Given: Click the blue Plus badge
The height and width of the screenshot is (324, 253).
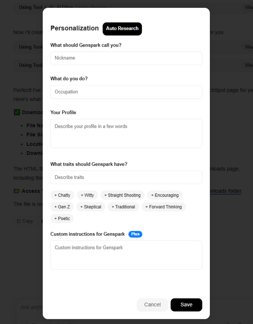Looking at the screenshot, I should 135,234.
